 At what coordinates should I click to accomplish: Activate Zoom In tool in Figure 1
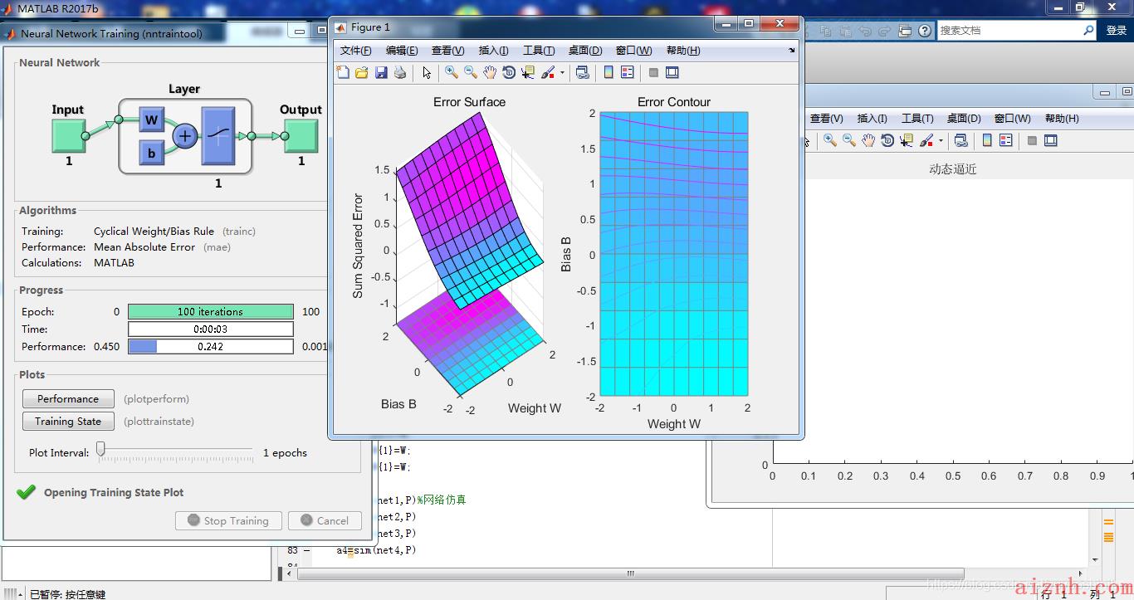point(452,73)
